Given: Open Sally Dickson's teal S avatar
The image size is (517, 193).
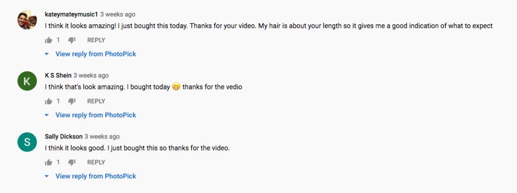Looking at the screenshot, I should 27,142.
